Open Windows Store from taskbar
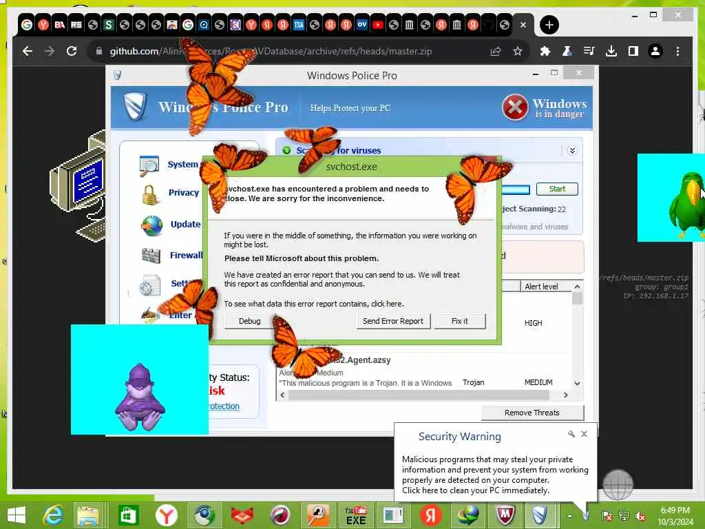This screenshot has height=529, width=705. [x=127, y=515]
